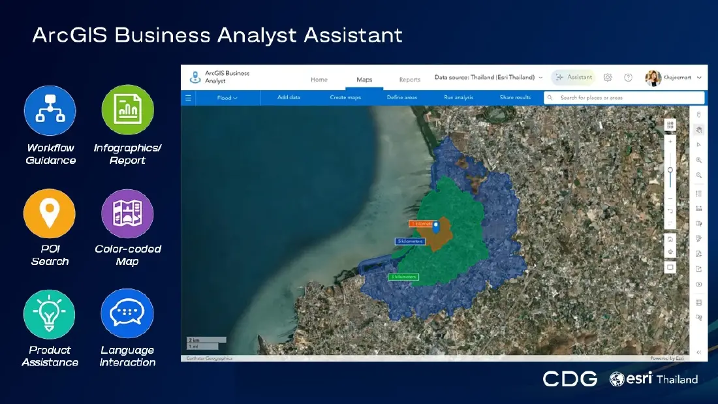The image size is (718, 404).
Task: Open the hamburger menu in the blue toolbar
Action: coord(188,98)
